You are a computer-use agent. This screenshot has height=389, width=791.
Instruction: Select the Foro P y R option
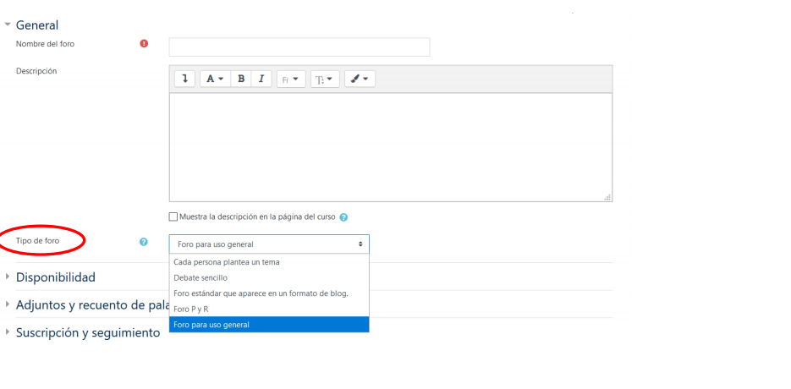point(191,309)
